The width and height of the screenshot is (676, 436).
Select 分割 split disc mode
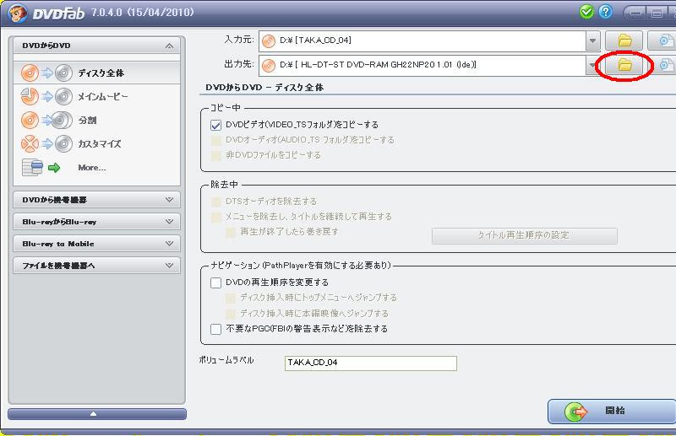click(96, 120)
